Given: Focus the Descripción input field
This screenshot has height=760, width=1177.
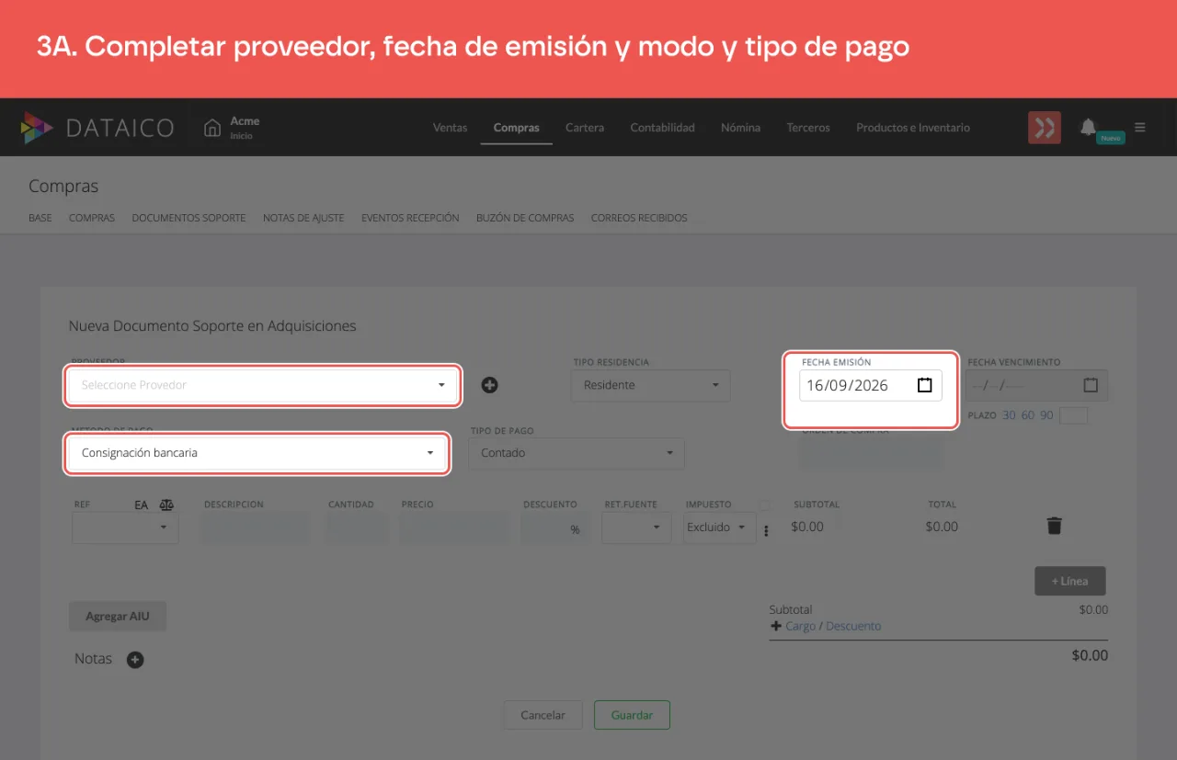Looking at the screenshot, I should [x=257, y=527].
